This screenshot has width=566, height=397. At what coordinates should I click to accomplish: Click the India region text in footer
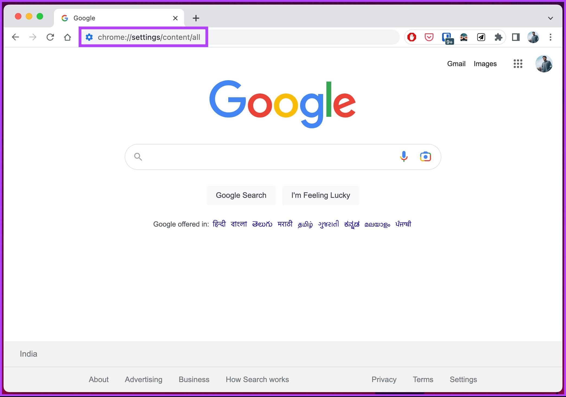(x=28, y=354)
